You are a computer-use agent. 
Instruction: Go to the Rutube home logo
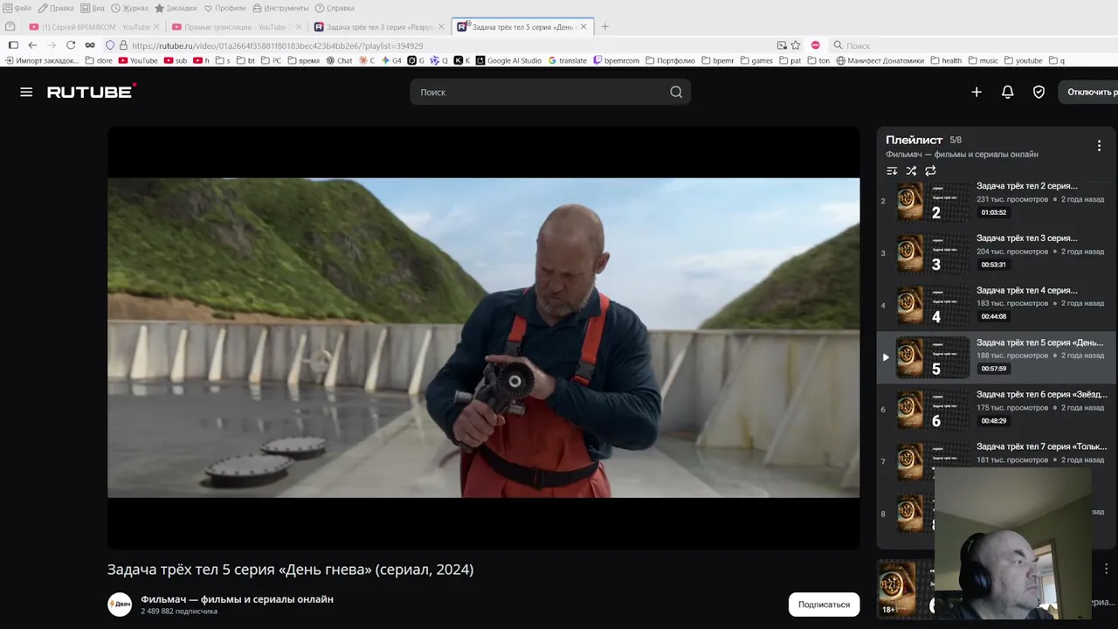(x=91, y=92)
